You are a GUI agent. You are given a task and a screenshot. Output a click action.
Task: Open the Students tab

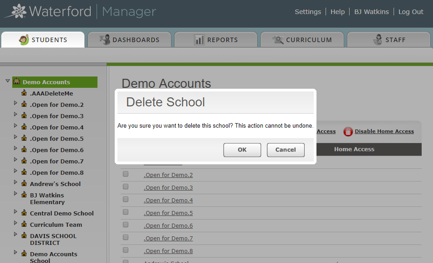(x=43, y=40)
